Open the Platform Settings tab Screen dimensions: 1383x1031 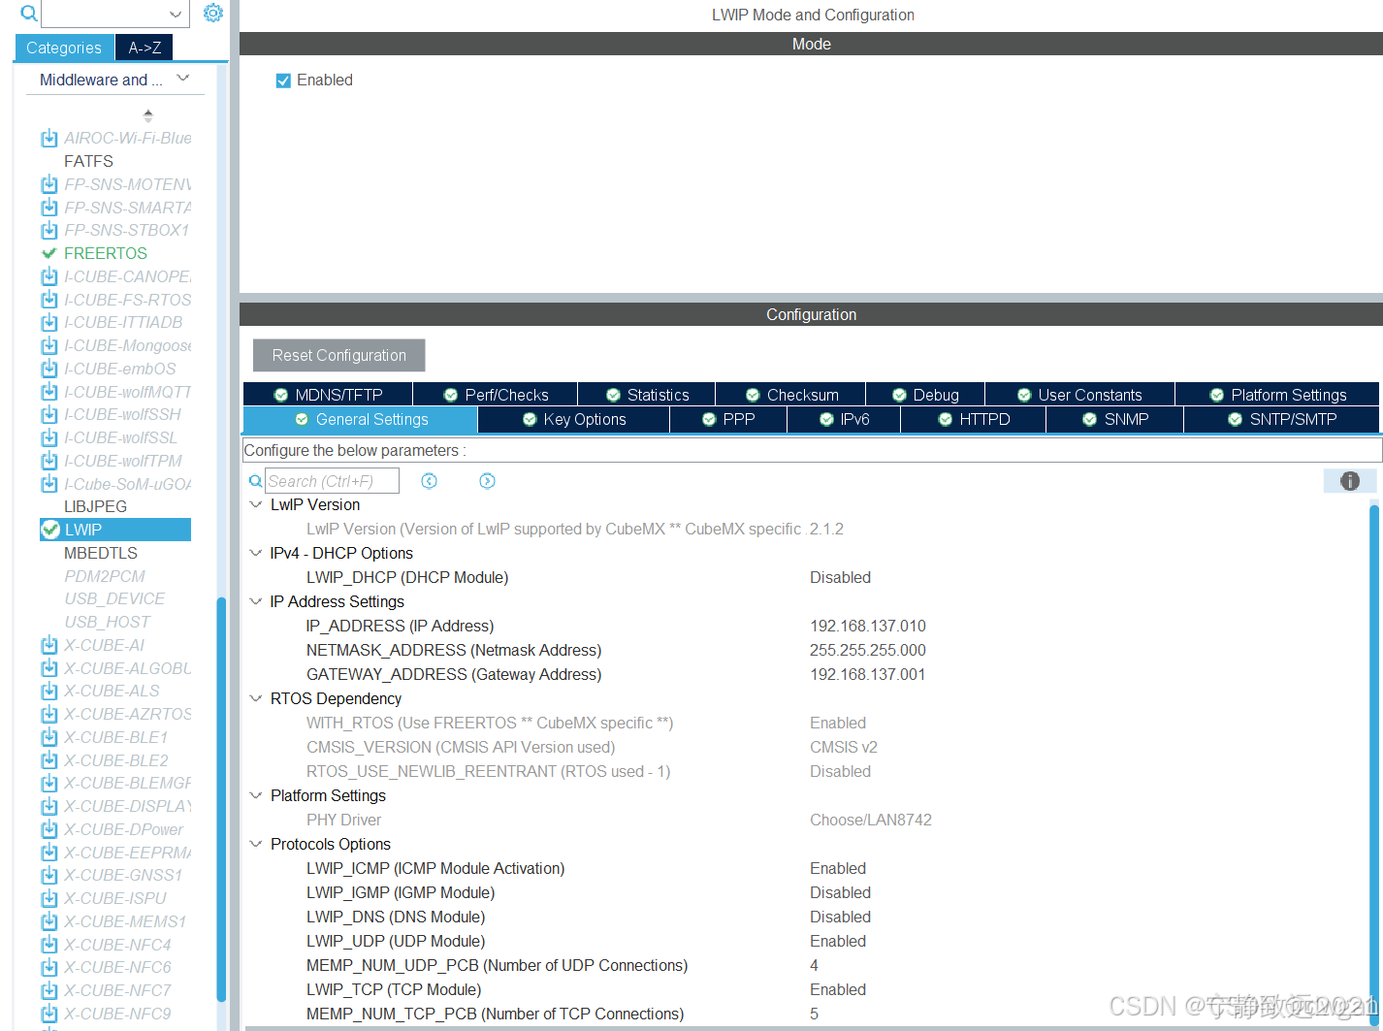[1277, 395]
